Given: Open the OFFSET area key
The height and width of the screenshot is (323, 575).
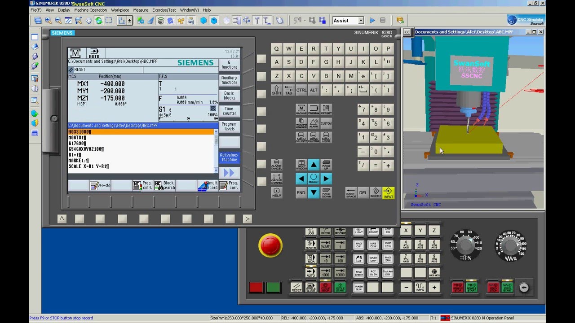Looking at the screenshot, I should pos(326,109).
